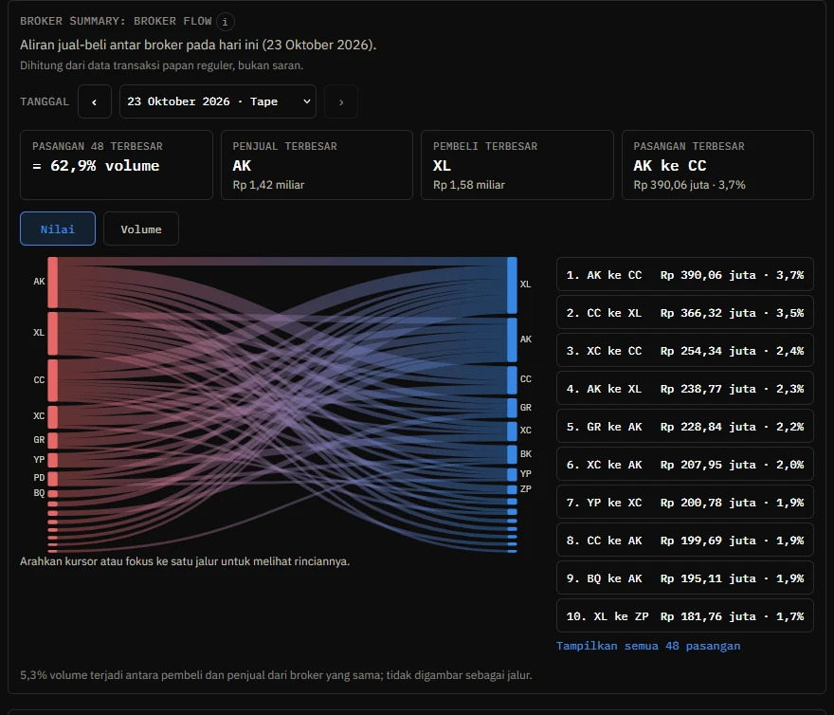834x715 pixels.
Task: Select the AK seller node bar
Action: 53,283
